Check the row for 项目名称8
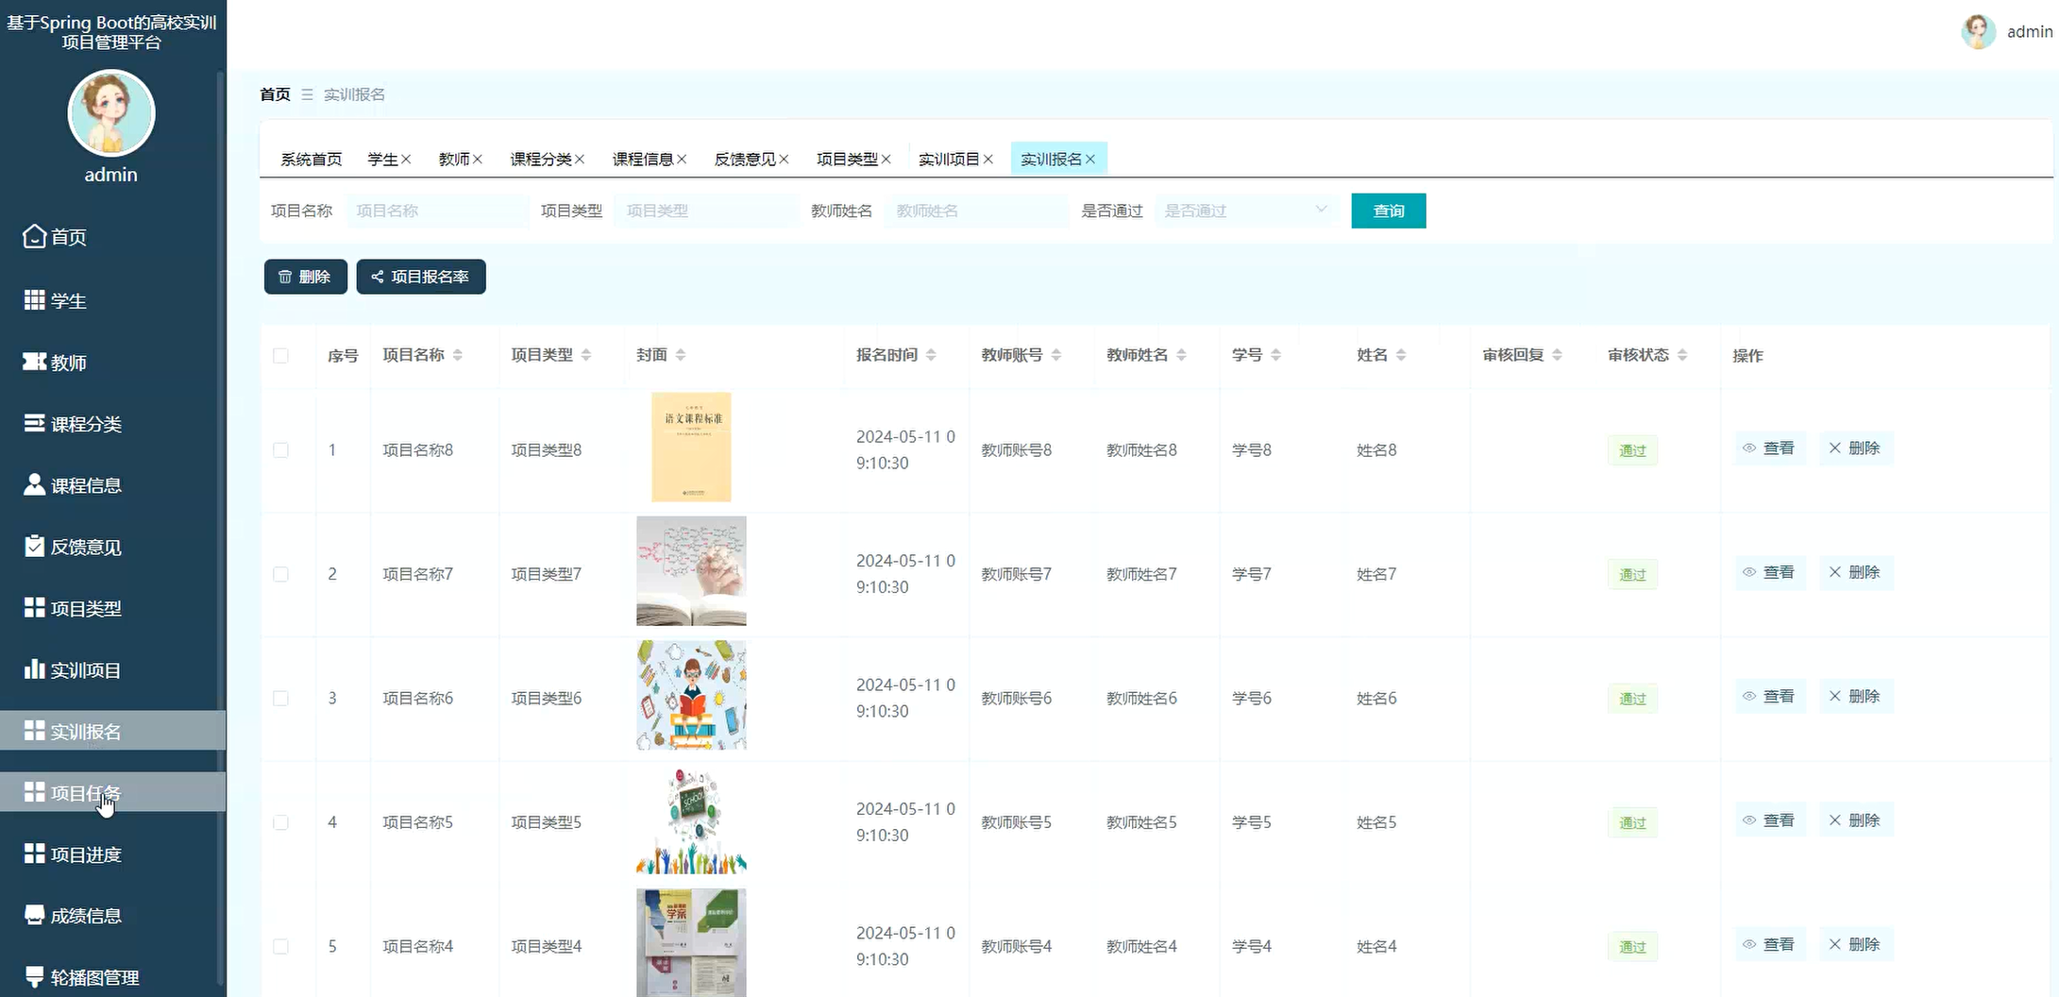 tap(280, 450)
